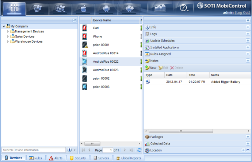Click the Delete note button

tap(177, 68)
